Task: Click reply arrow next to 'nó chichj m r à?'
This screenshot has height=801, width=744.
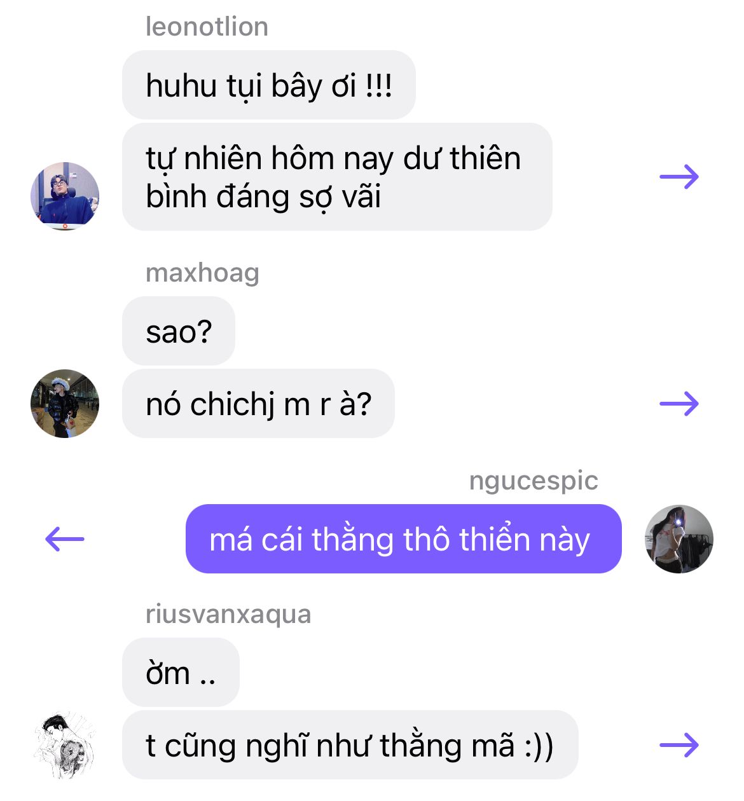Action: 679,404
